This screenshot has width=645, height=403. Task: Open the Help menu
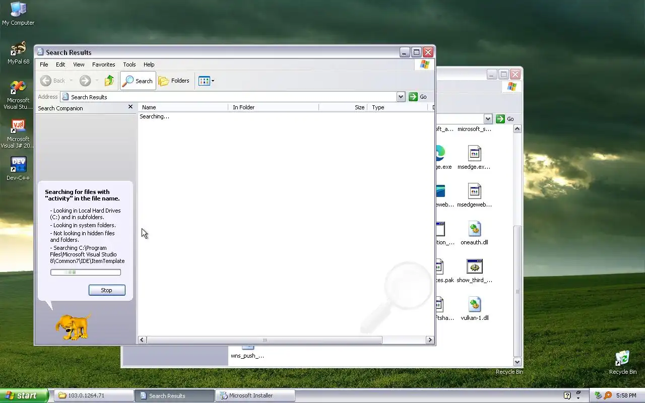149,64
